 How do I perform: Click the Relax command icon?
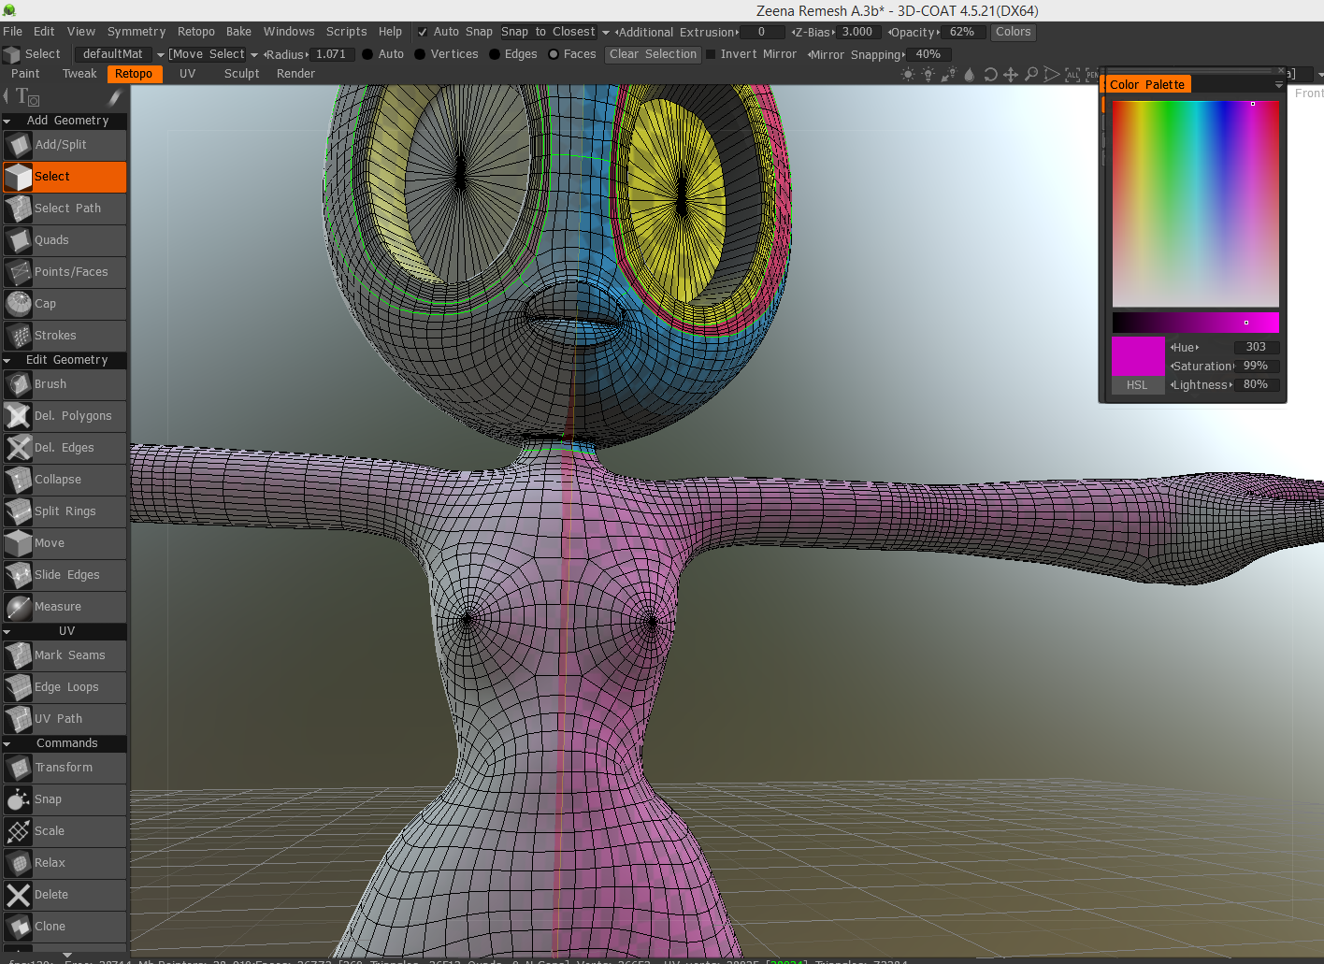tap(19, 863)
